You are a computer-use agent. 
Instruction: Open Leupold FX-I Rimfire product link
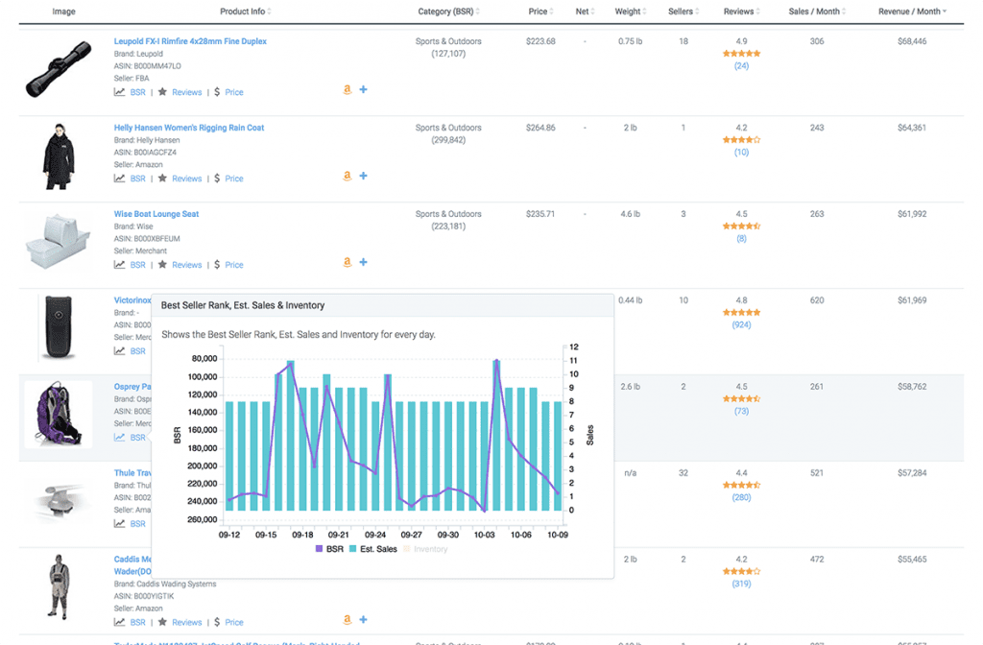(x=190, y=41)
